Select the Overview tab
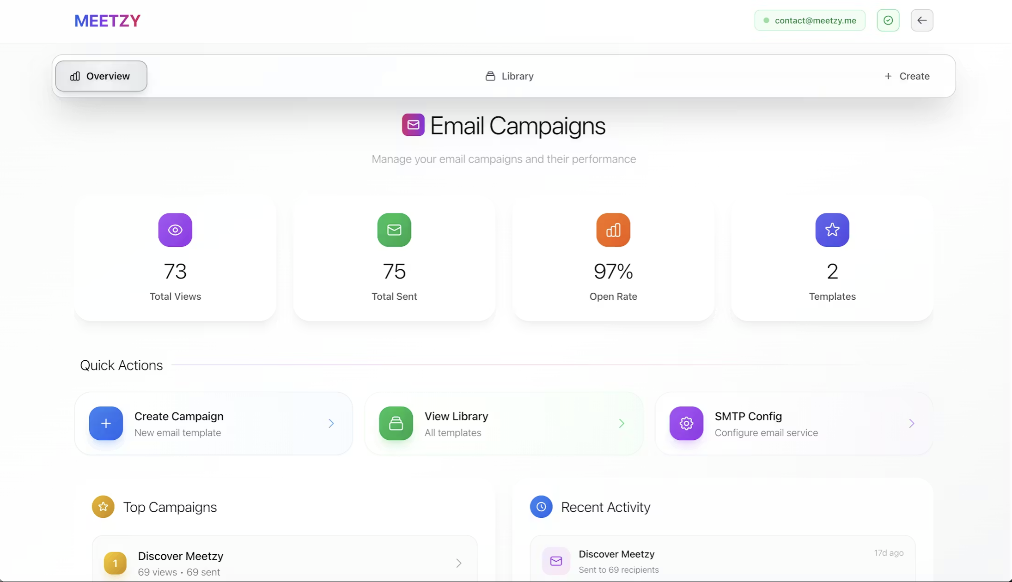Screen dimensions: 1012x582 [101, 76]
